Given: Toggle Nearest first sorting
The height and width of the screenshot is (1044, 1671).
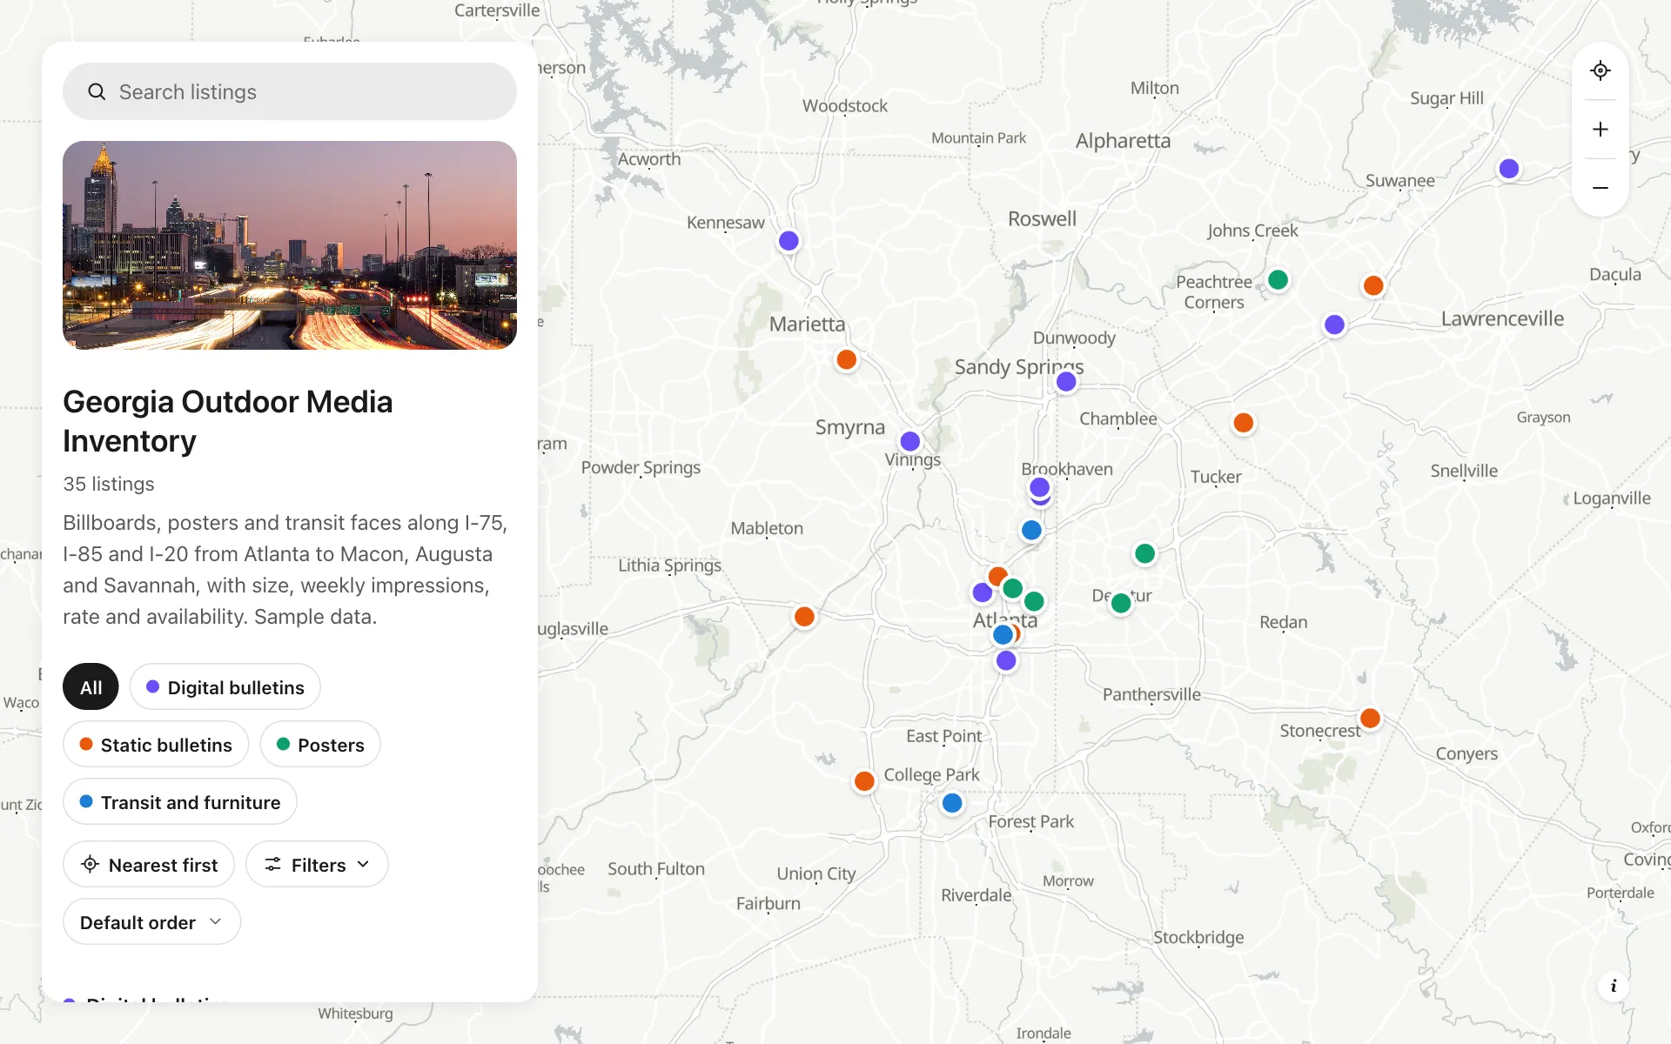Looking at the screenshot, I should (149, 864).
